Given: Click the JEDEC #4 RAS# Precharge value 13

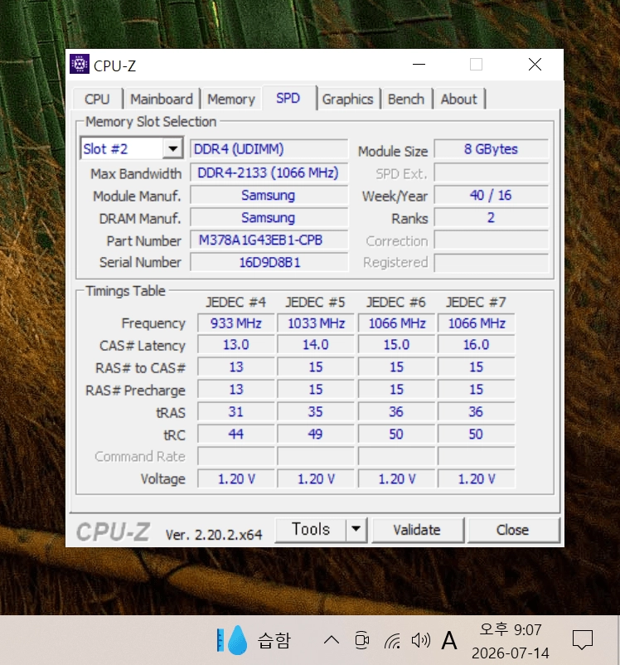Looking at the screenshot, I should [x=235, y=390].
